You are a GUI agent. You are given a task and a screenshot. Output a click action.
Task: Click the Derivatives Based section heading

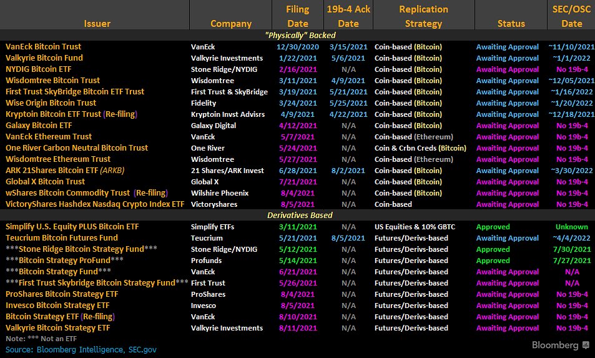300,215
